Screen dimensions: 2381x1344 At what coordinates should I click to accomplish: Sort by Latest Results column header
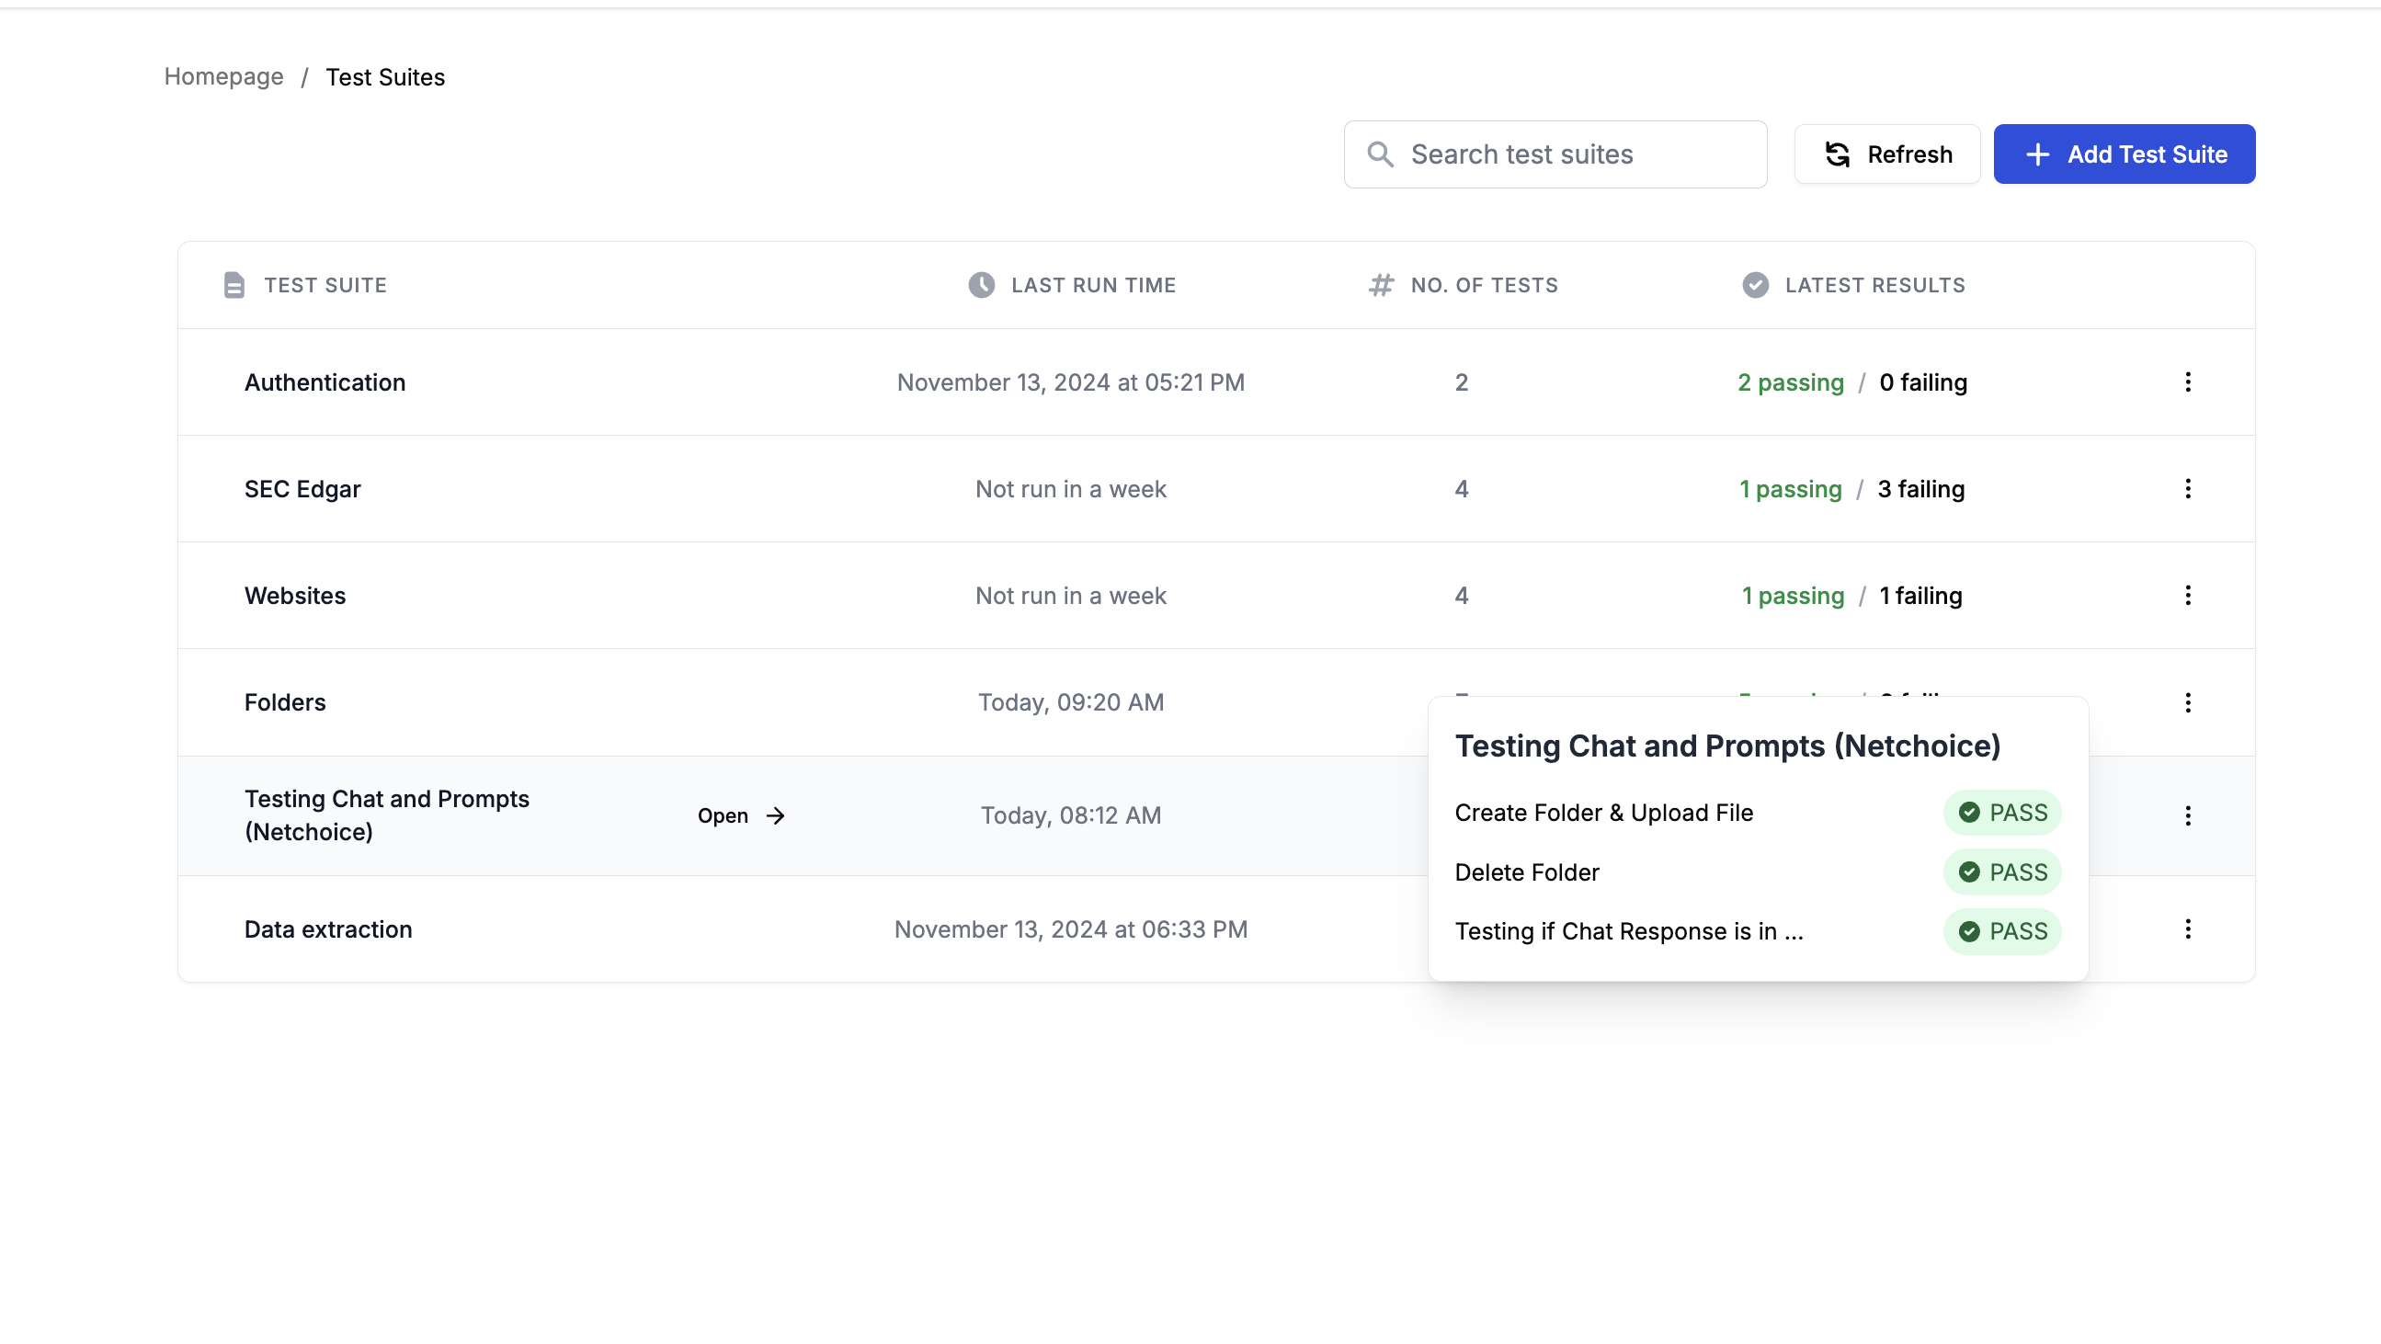[1874, 285]
